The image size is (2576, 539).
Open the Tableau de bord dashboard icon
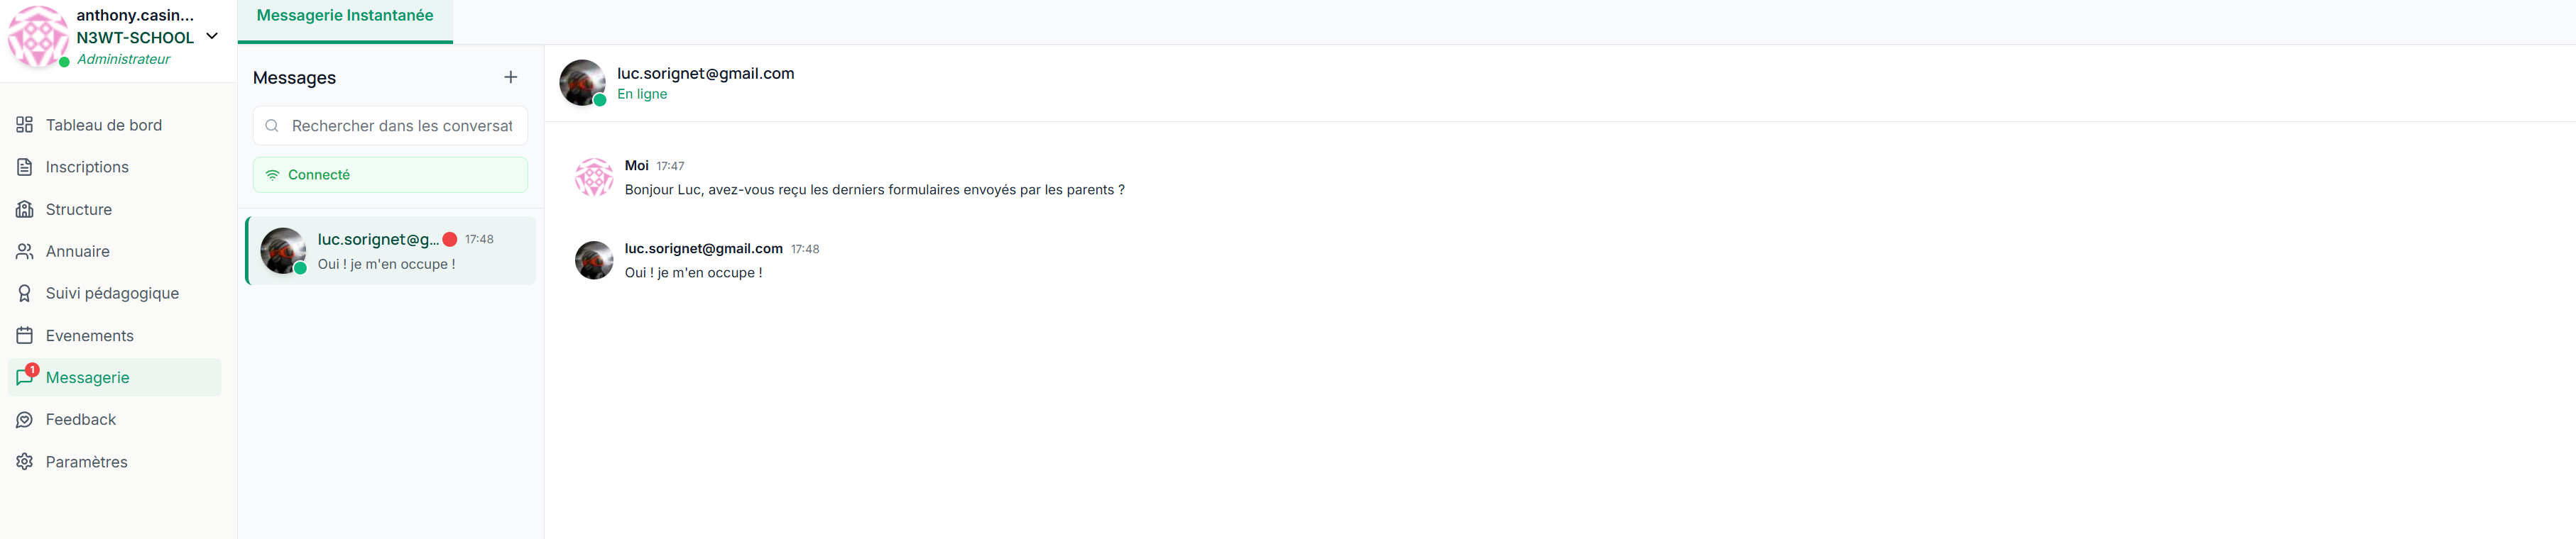coord(25,125)
